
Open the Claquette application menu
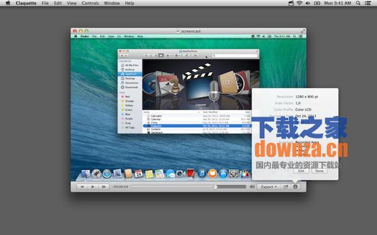26,3
